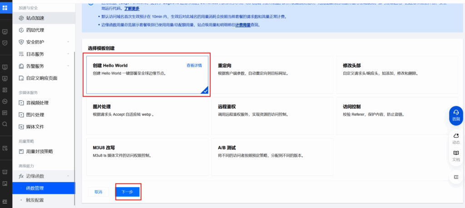465x208 pixels.
Task: Open 自定义响应页面 in the sidebar
Action: pos(41,78)
